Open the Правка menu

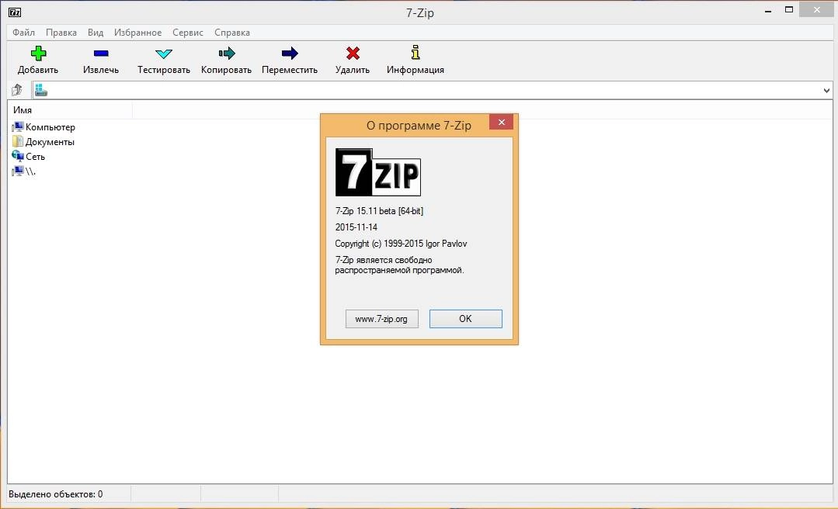tap(61, 33)
